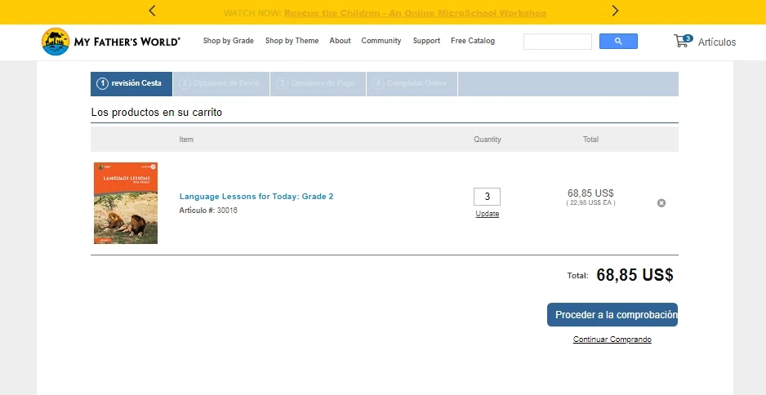Open the Support menu
Viewport: 766px width, 395px height.
[426, 41]
